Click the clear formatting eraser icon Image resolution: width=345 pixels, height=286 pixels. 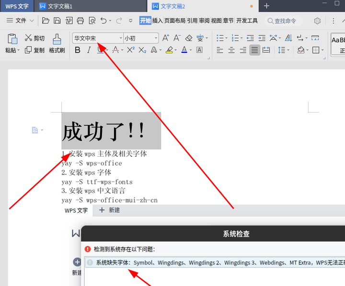click(189, 38)
